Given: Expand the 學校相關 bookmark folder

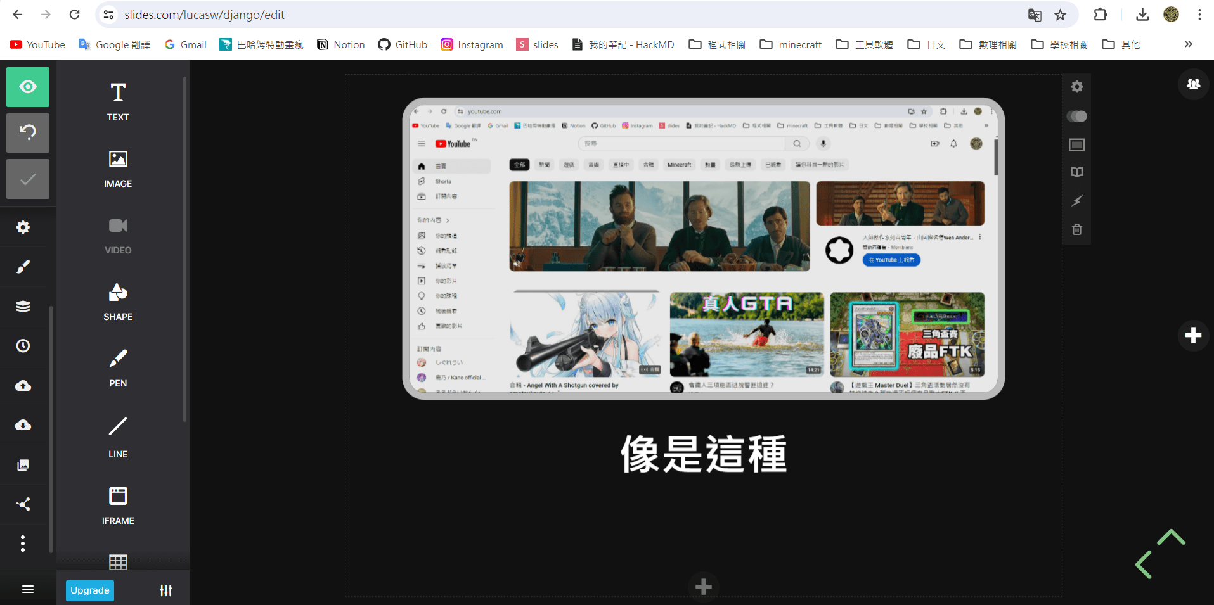Looking at the screenshot, I should [1059, 44].
